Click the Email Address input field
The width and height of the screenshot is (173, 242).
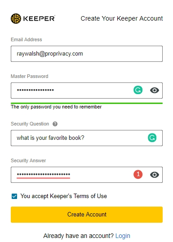coord(87,54)
